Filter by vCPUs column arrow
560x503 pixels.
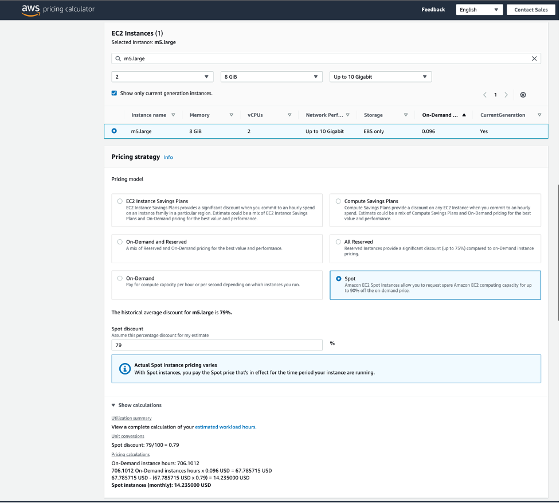point(289,115)
